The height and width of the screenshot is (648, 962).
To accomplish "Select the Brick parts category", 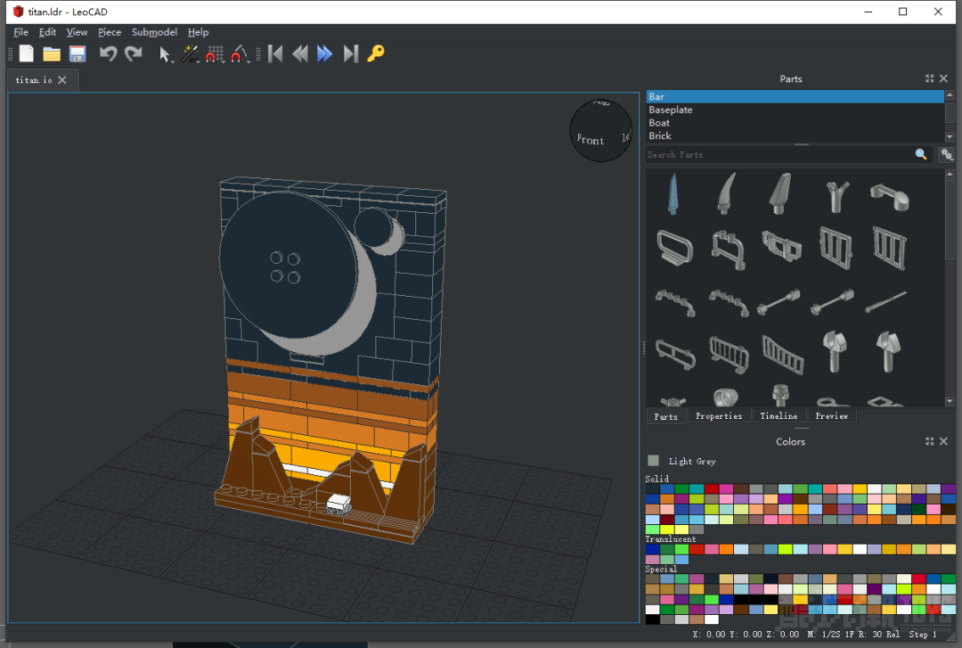I will pyautogui.click(x=795, y=135).
